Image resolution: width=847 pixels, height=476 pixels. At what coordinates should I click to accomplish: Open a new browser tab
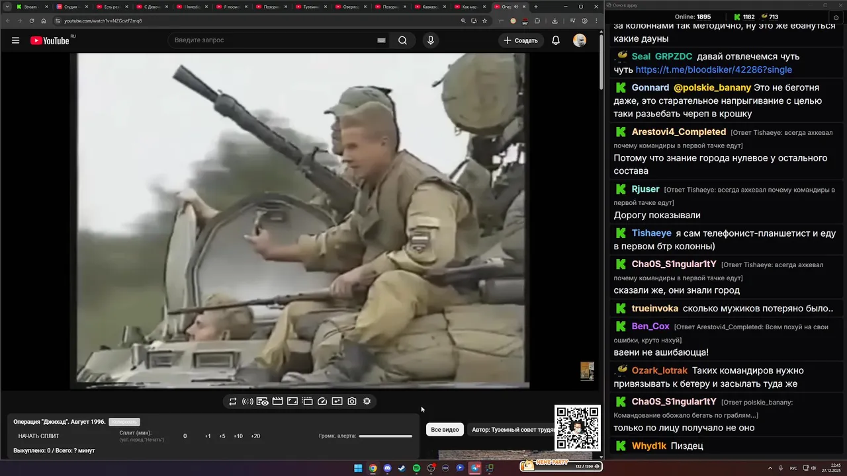point(535,7)
